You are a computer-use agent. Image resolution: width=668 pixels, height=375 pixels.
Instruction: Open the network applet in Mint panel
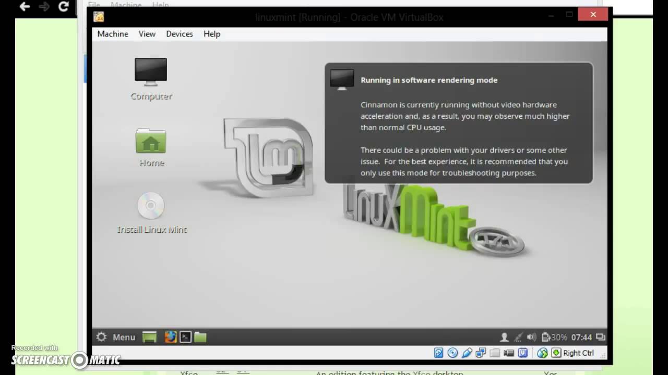click(518, 337)
